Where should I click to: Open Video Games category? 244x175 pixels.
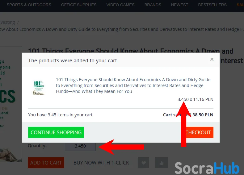tap(120, 5)
